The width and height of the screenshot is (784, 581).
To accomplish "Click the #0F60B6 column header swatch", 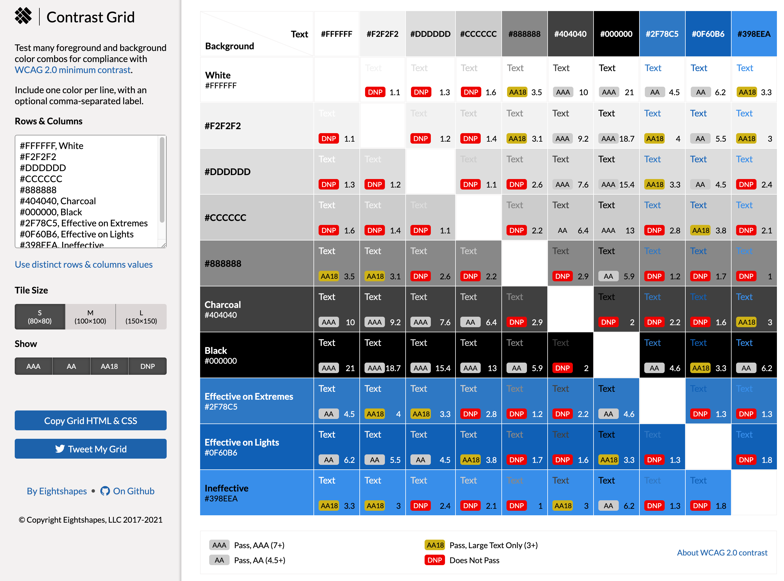I will [x=708, y=34].
